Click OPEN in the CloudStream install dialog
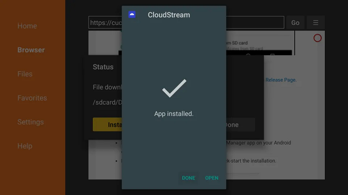This screenshot has height=195, width=348. [x=212, y=178]
